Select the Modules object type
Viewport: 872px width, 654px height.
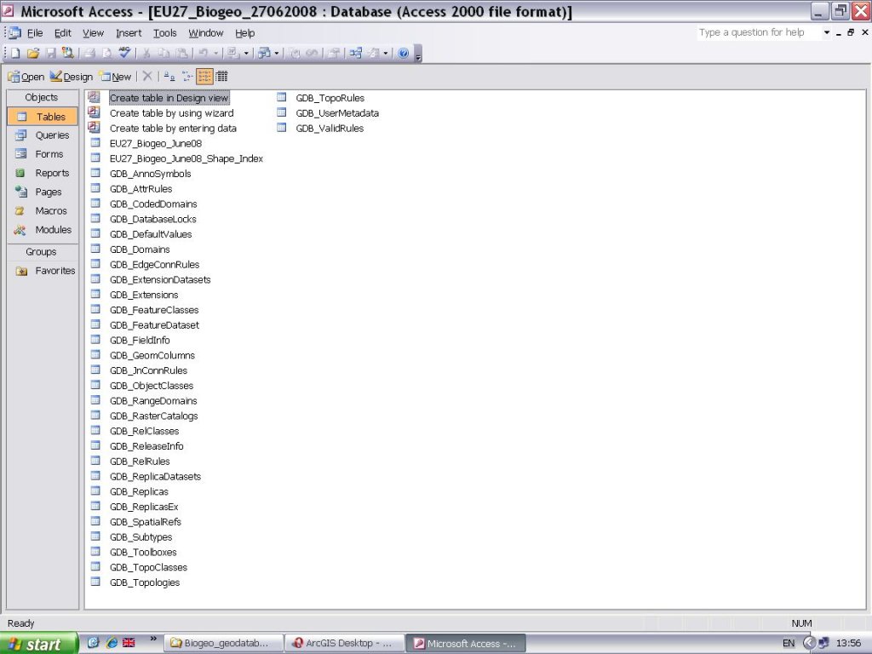pyautogui.click(x=43, y=230)
